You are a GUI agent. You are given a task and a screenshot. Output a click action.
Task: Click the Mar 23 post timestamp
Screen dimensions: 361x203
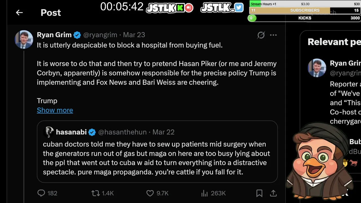click(134, 35)
